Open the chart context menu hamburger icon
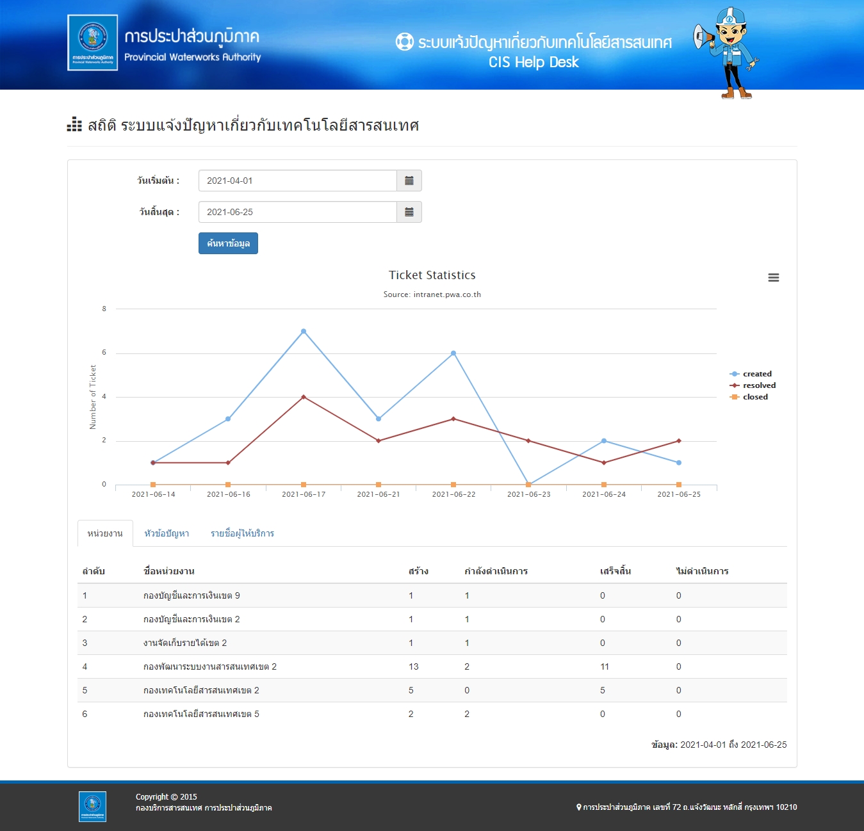Viewport: 864px width, 831px height. [773, 278]
